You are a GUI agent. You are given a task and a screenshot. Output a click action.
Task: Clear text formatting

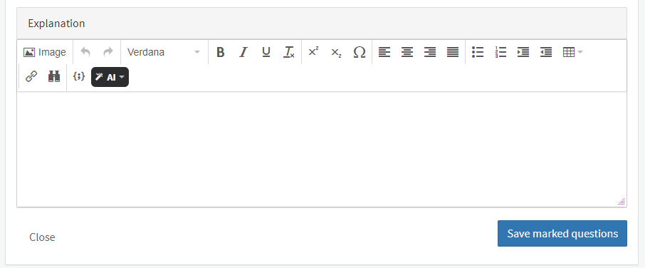(x=289, y=52)
